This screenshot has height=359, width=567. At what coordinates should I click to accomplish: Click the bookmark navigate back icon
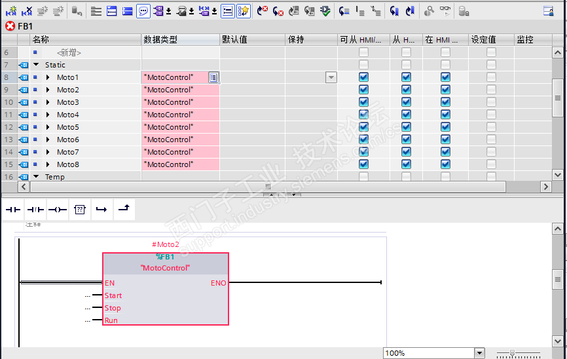coord(394,11)
